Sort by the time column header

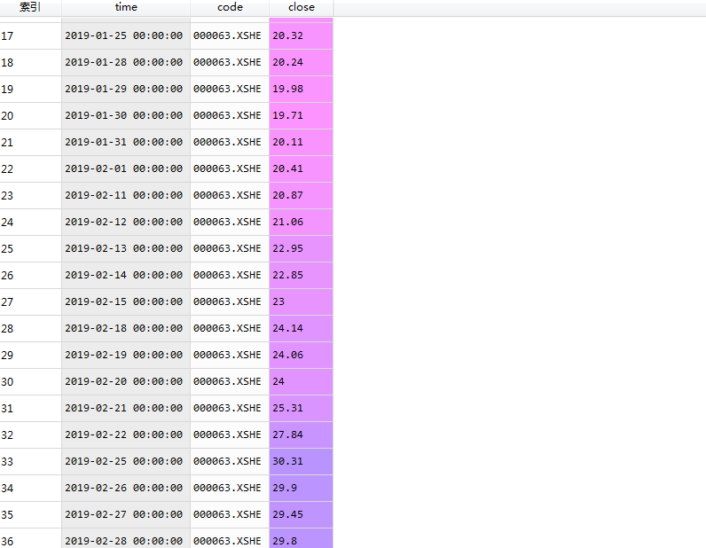point(126,7)
